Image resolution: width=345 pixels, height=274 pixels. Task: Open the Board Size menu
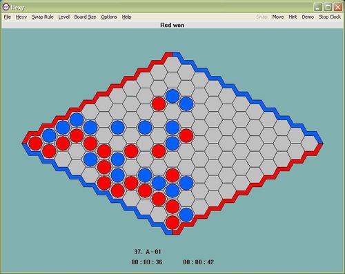(x=85, y=17)
